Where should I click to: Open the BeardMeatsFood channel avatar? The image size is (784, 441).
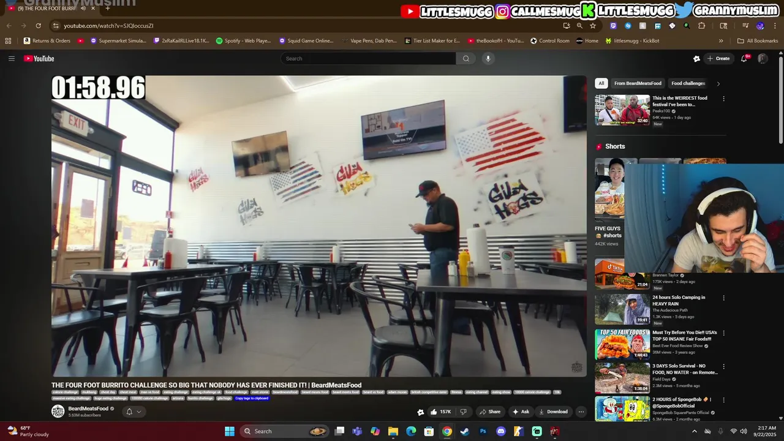pos(58,411)
